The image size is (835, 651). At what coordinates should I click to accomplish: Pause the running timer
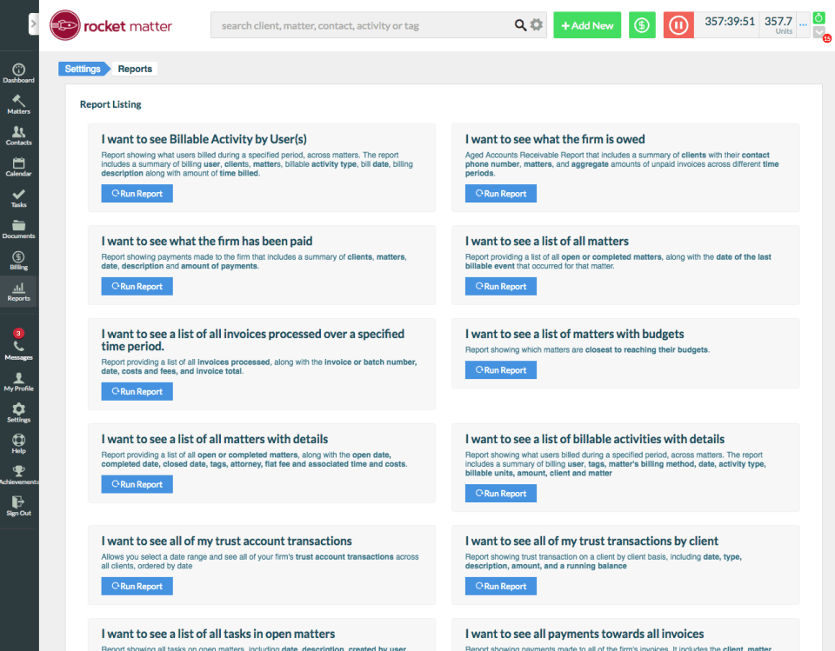coord(678,25)
